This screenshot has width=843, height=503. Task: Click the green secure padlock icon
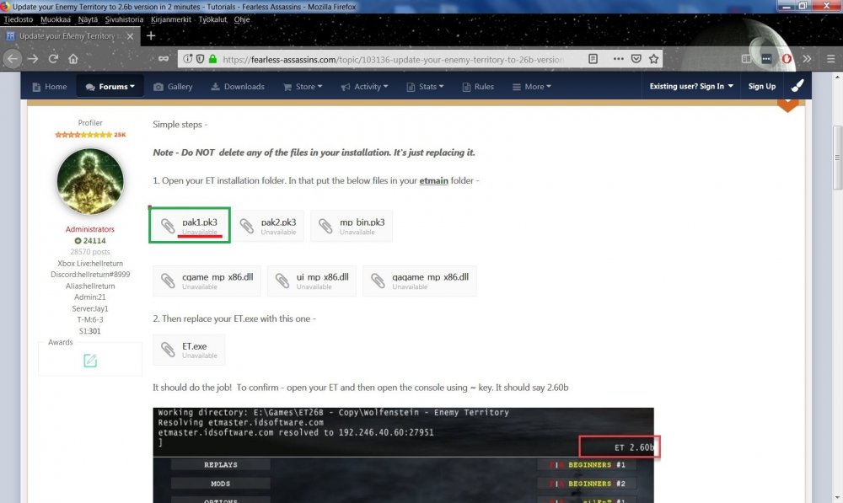[213, 59]
